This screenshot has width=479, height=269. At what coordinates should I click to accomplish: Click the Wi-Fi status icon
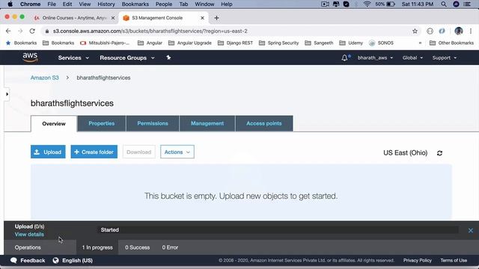point(367,4)
